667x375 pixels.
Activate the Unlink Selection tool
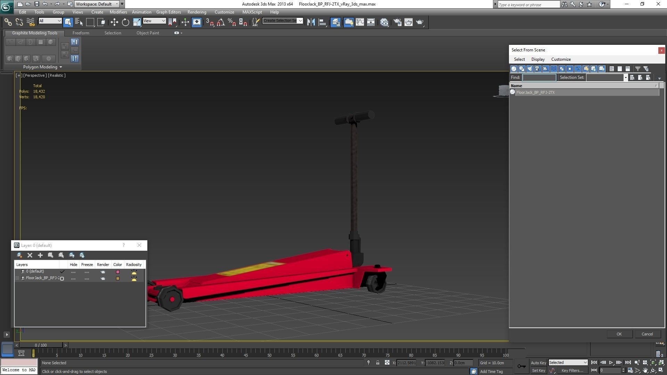click(x=19, y=22)
